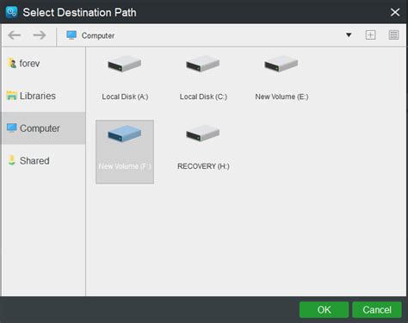408x323 pixels.
Task: Click the Local Disk (A:) label
Action: pos(125,96)
